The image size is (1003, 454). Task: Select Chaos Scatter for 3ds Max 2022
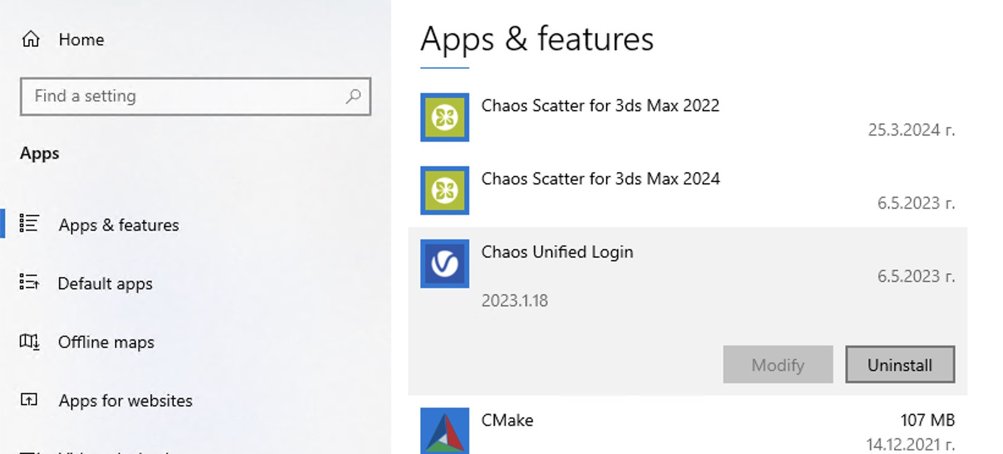(x=600, y=106)
